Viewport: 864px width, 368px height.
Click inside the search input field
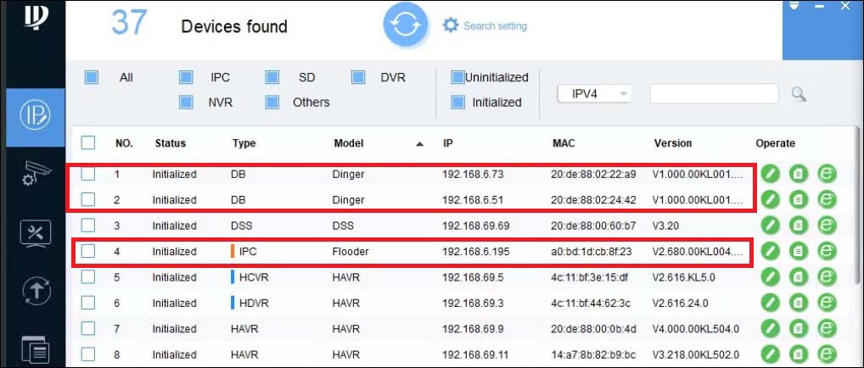coord(714,93)
